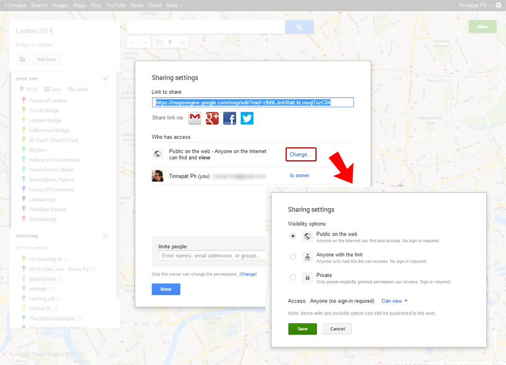This screenshot has width=506, height=365.
Task: Click the Anyone with the link icon
Action: [x=308, y=257]
